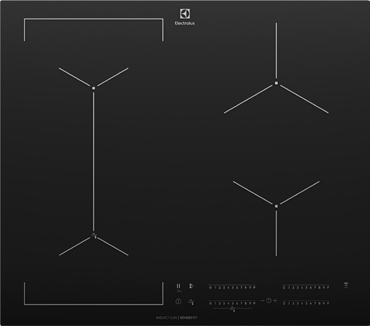Touch the upper-left heat level slider
This screenshot has height=326, width=370.
point(232,287)
